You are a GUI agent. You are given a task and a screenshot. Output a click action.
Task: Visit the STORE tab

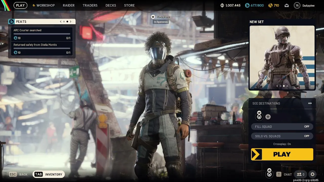(129, 5)
